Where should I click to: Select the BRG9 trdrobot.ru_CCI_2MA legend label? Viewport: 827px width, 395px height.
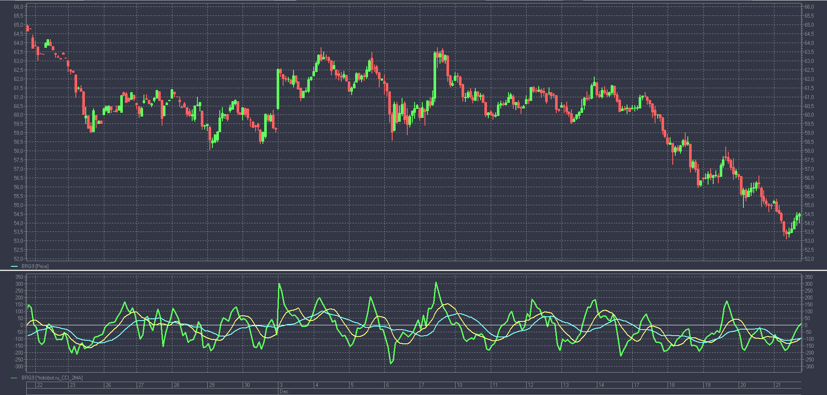[x=52, y=378]
